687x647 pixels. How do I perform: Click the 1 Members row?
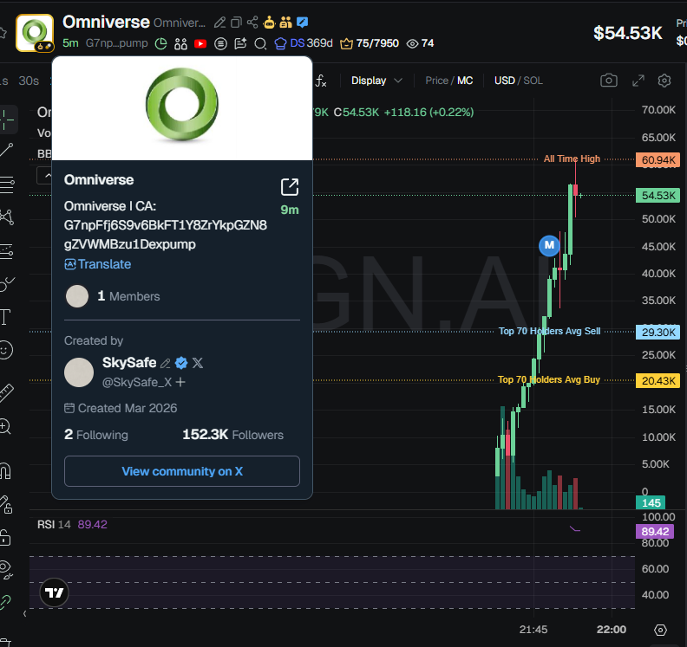click(x=113, y=296)
